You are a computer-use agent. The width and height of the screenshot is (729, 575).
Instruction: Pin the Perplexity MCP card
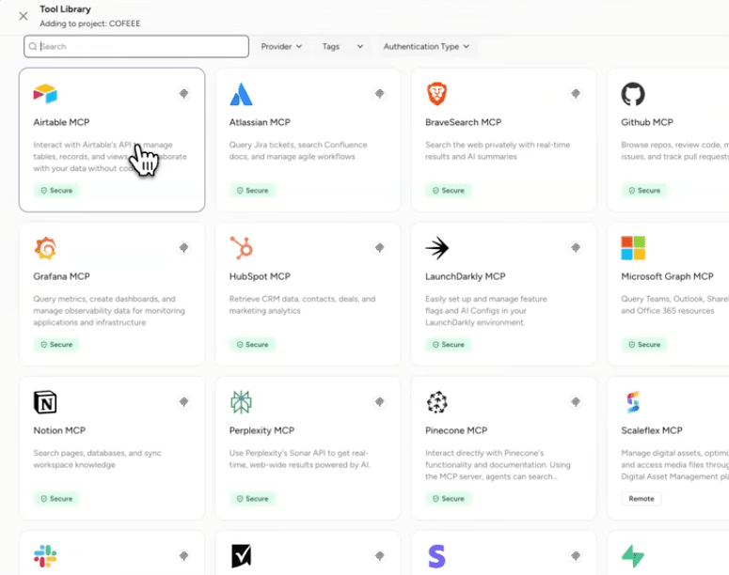[x=380, y=402]
